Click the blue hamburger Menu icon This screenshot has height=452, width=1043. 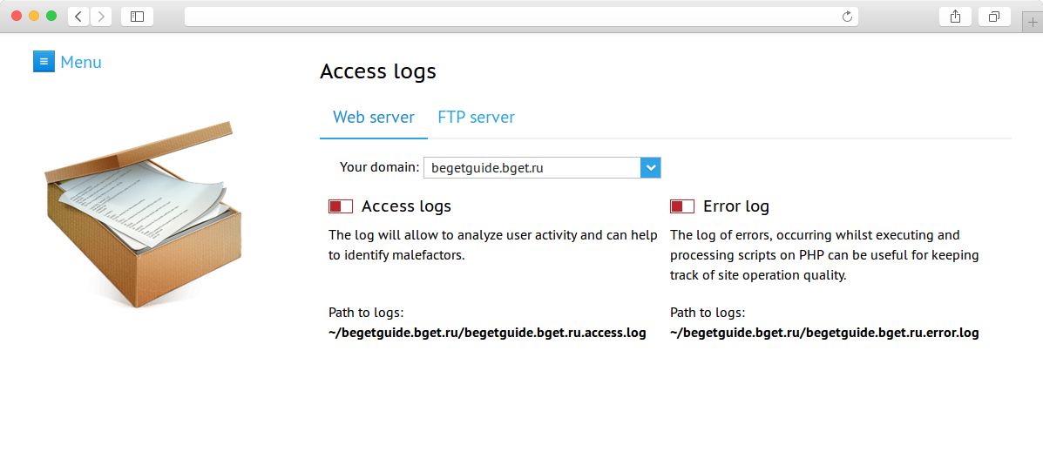pos(44,62)
